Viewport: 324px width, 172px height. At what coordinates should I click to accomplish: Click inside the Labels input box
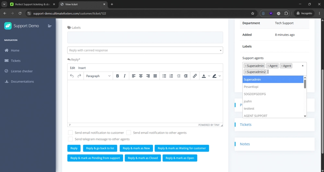(x=145, y=37)
